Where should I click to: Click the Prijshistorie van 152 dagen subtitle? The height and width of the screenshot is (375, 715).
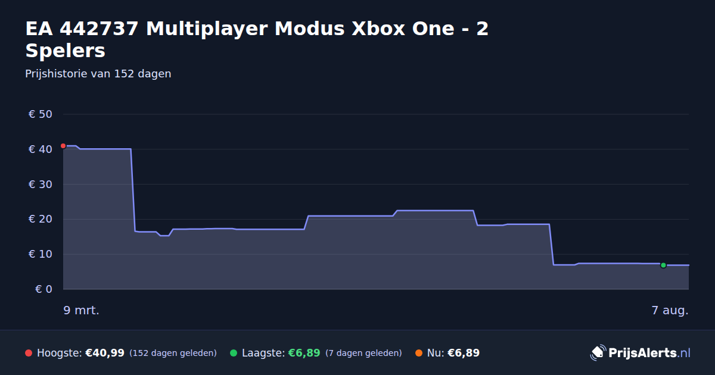[98, 74]
